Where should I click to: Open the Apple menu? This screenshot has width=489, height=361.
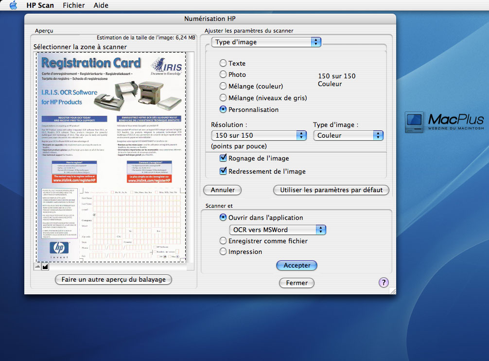click(x=13, y=5)
